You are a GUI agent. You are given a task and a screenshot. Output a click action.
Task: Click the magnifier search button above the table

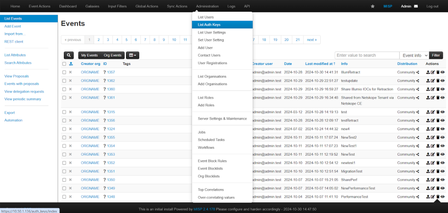pos(69,55)
